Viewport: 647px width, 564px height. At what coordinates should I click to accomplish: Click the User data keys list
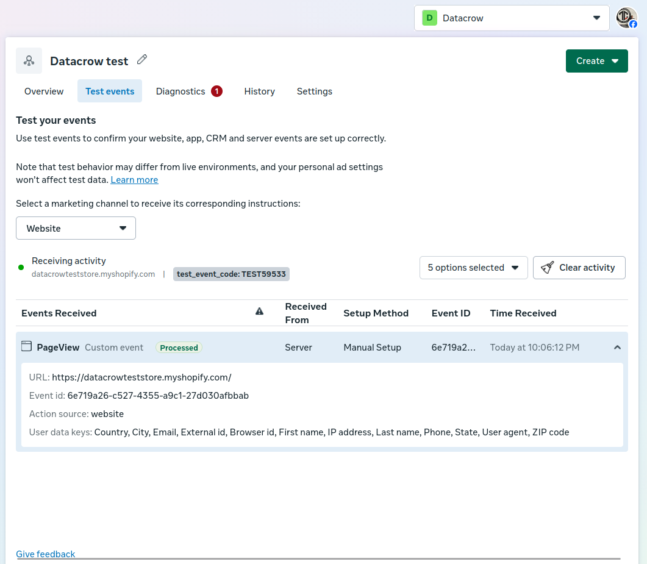(332, 432)
